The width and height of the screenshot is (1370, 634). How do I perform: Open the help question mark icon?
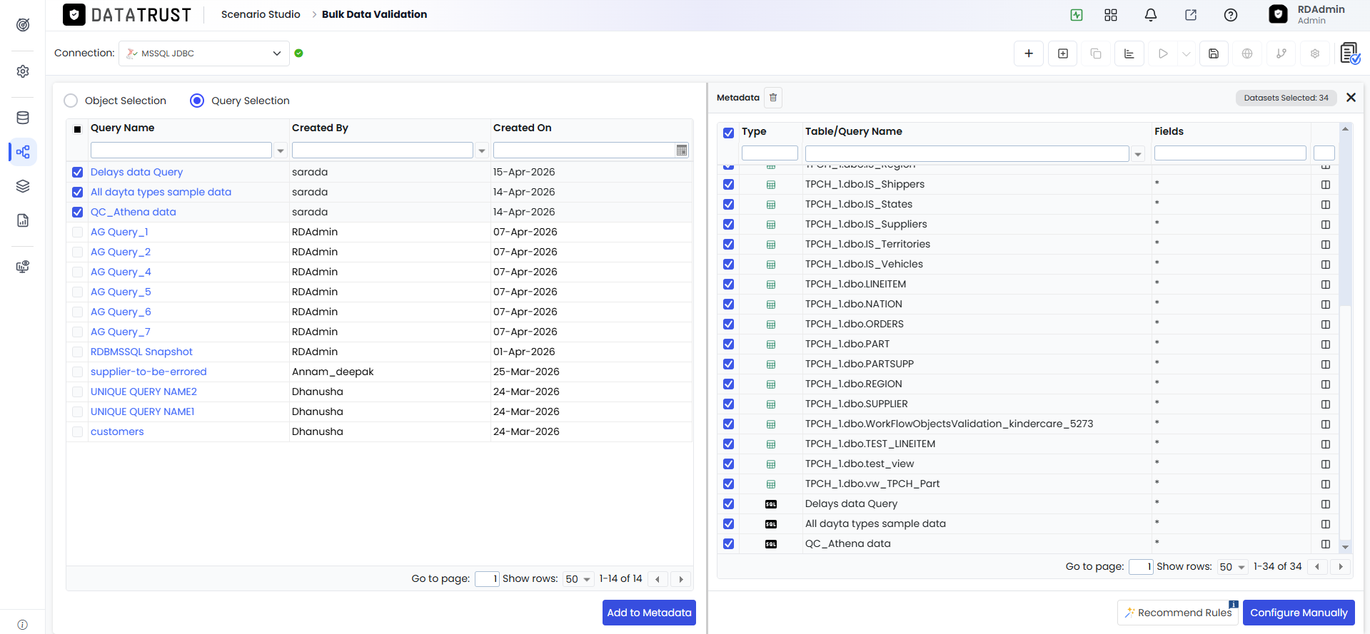(x=1231, y=15)
